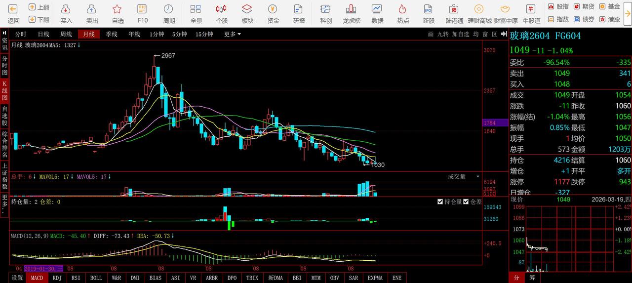Switch to the 1分钟 period tab
632x283 pixels.
(157, 34)
